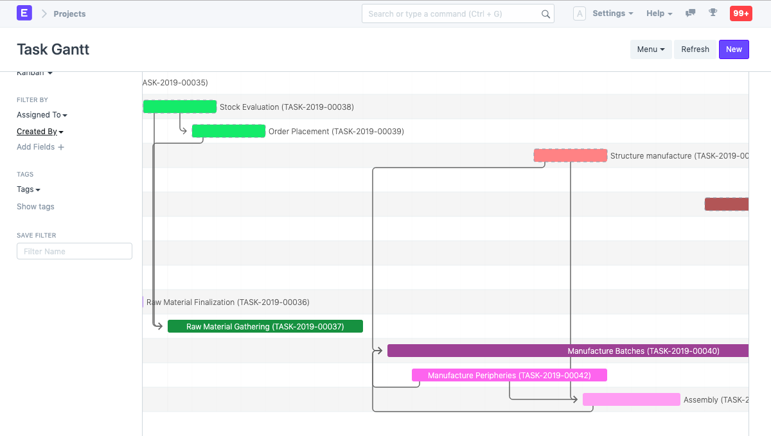Click the Refresh button
This screenshot has width=771, height=436.
pyautogui.click(x=695, y=49)
